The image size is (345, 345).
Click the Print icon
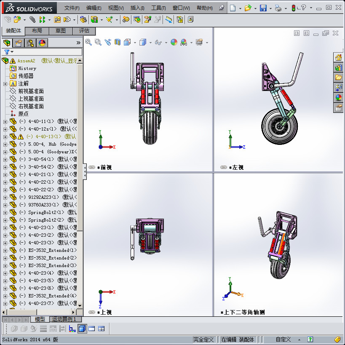coord(278,8)
